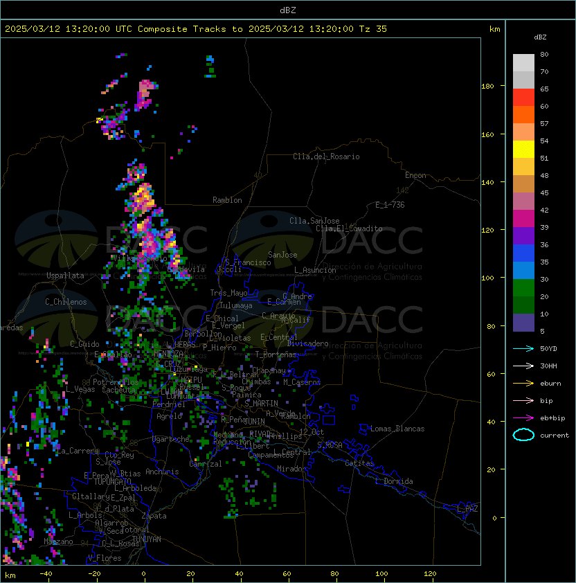Click the 'Encon' map label

(415, 175)
